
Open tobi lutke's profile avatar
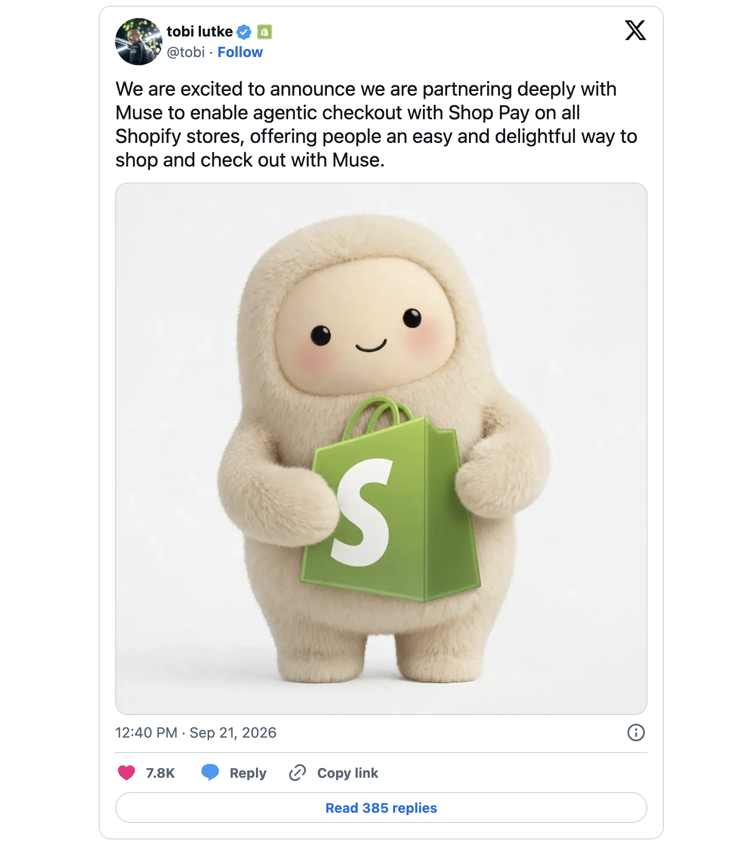tap(139, 42)
